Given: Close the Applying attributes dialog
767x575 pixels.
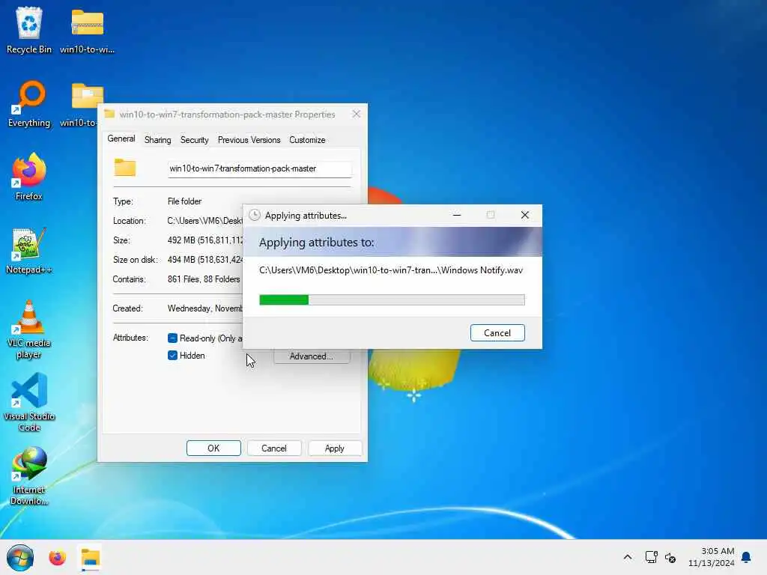Looking at the screenshot, I should point(525,215).
